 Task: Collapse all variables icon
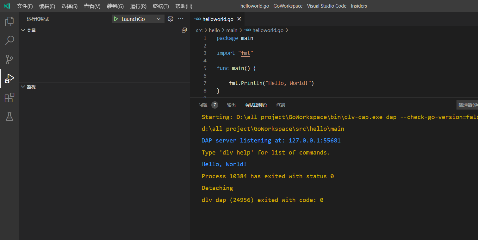(x=184, y=30)
